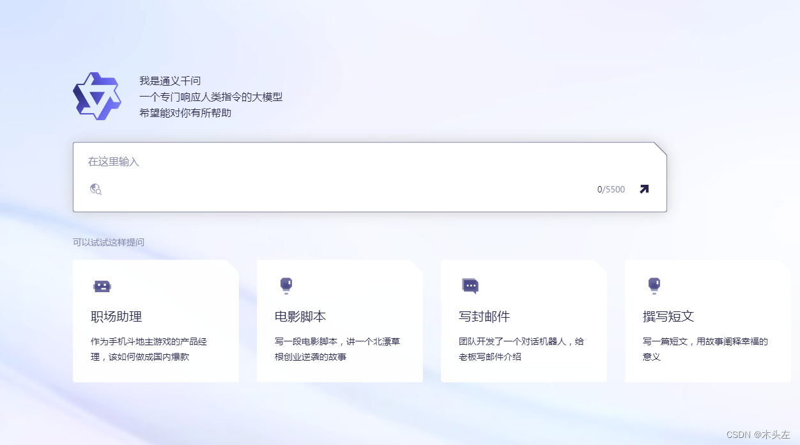Select the robot icon on 职场助理 card
800x445 pixels.
pyautogui.click(x=102, y=286)
